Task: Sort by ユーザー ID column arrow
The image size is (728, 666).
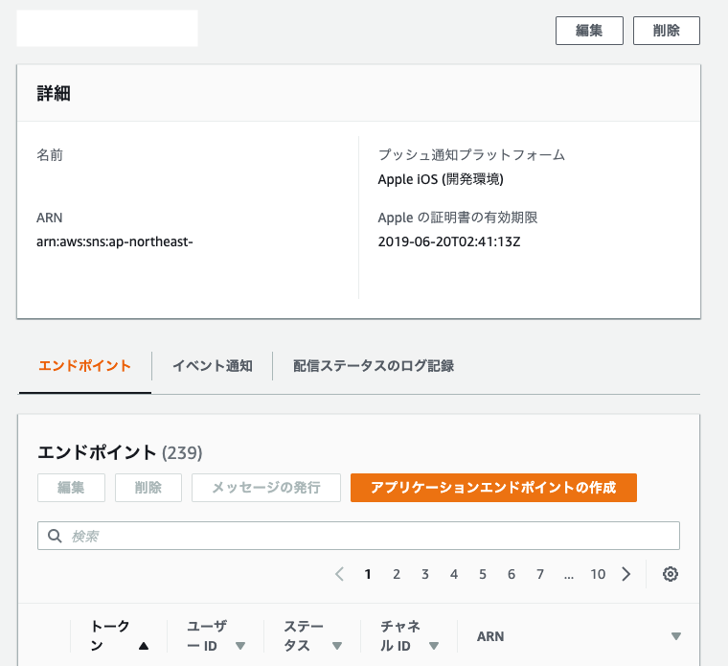Action: point(240,646)
